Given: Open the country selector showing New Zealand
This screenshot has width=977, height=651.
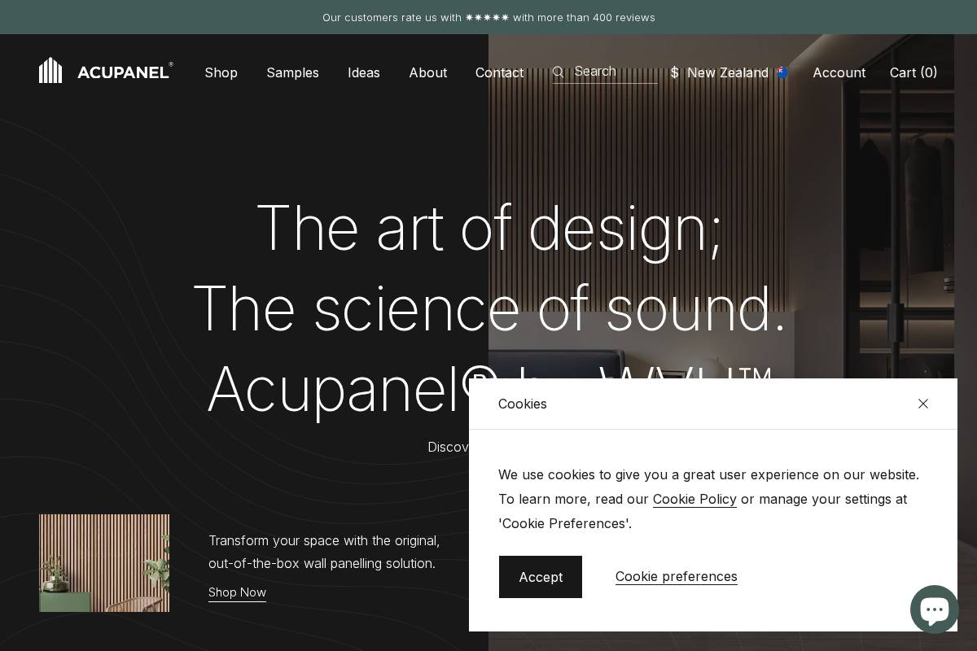Looking at the screenshot, I should pyautogui.click(x=729, y=72).
